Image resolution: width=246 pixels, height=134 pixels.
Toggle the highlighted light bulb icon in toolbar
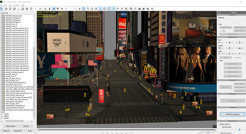(x=113, y=9)
